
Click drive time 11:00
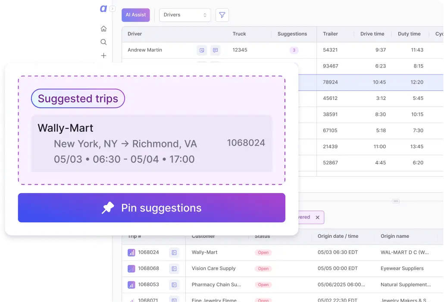[380, 147]
